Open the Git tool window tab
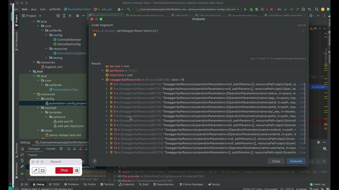The height and width of the screenshot is (190, 339). tap(24, 184)
